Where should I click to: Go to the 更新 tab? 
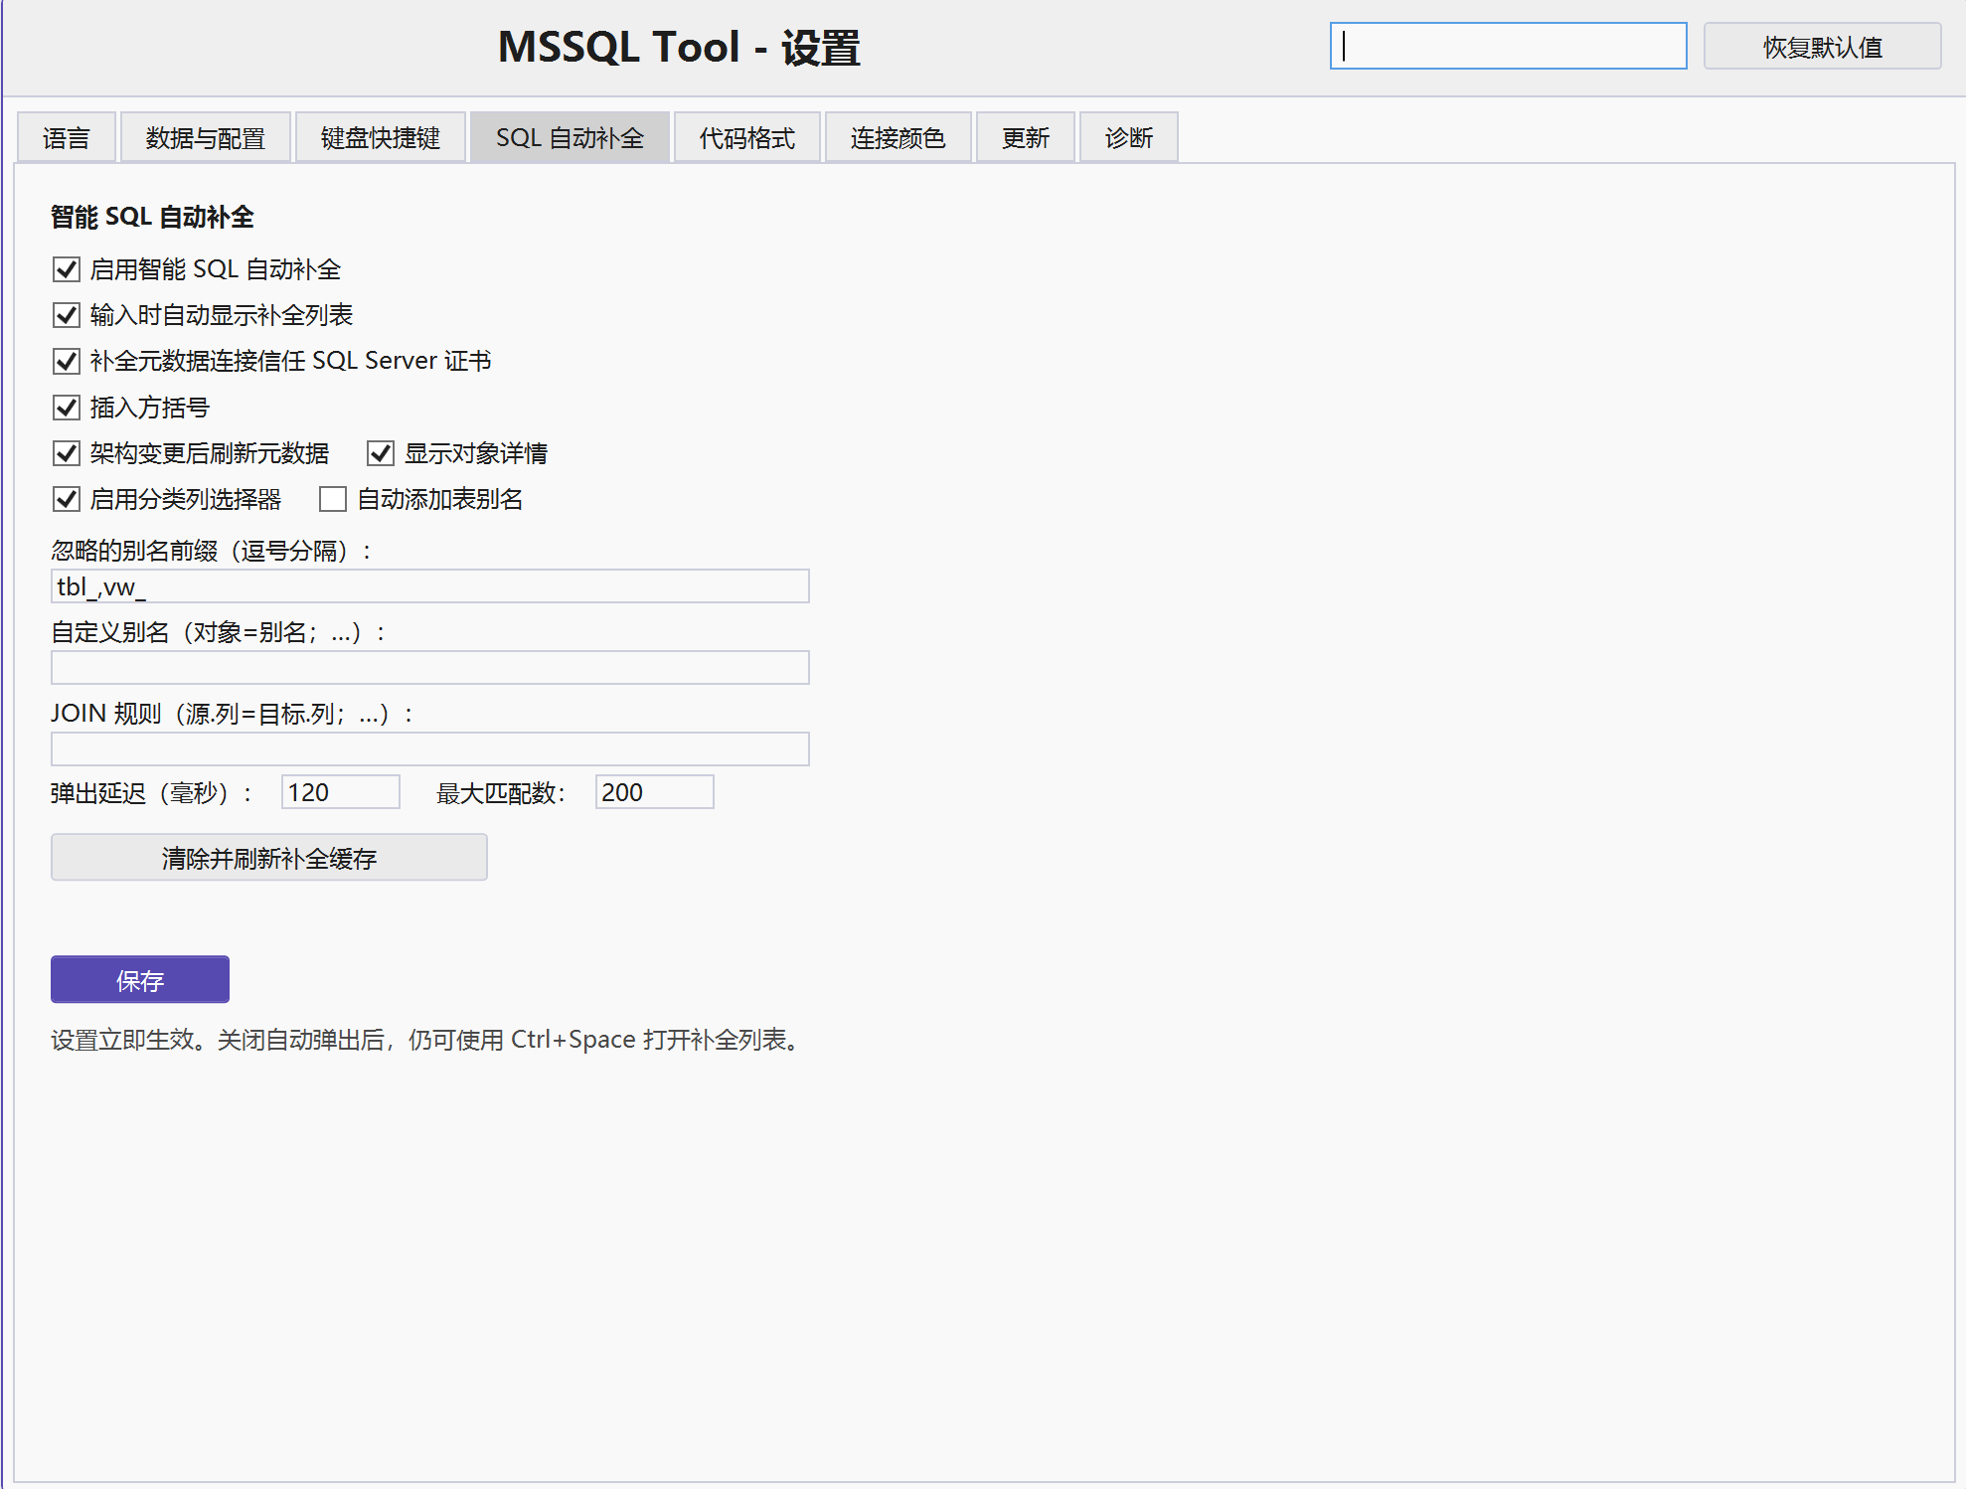1026,137
